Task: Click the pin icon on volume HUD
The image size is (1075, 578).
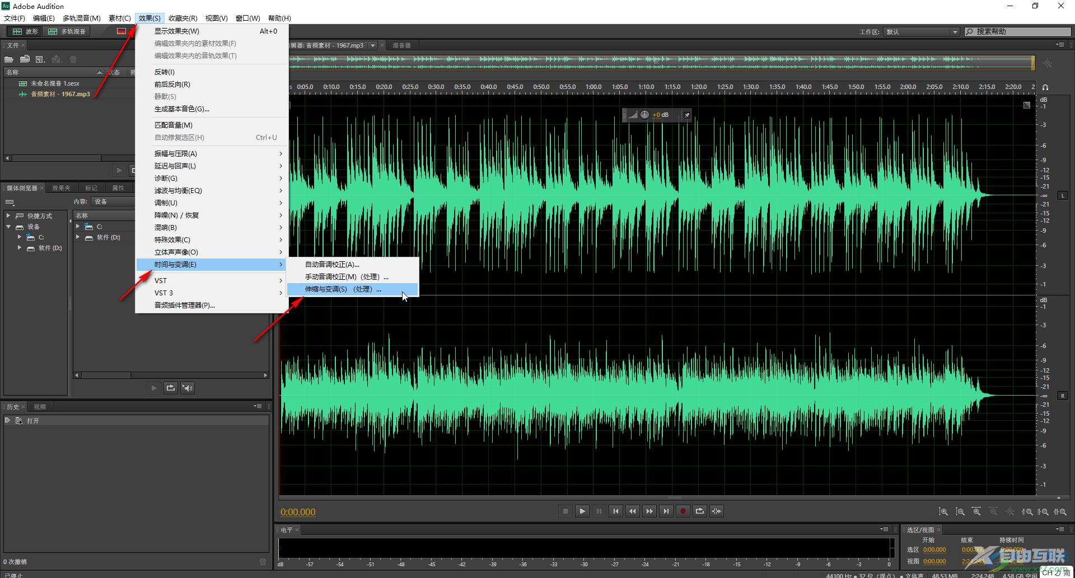Action: pos(687,115)
